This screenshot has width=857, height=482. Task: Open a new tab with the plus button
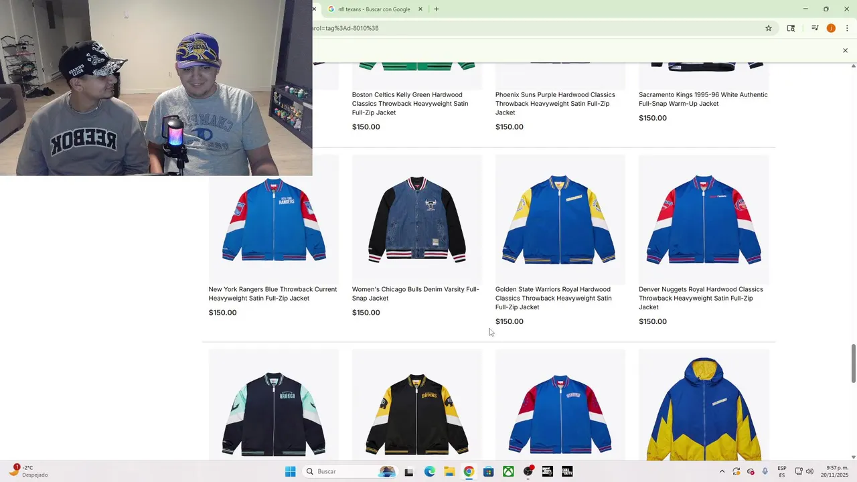tap(437, 9)
